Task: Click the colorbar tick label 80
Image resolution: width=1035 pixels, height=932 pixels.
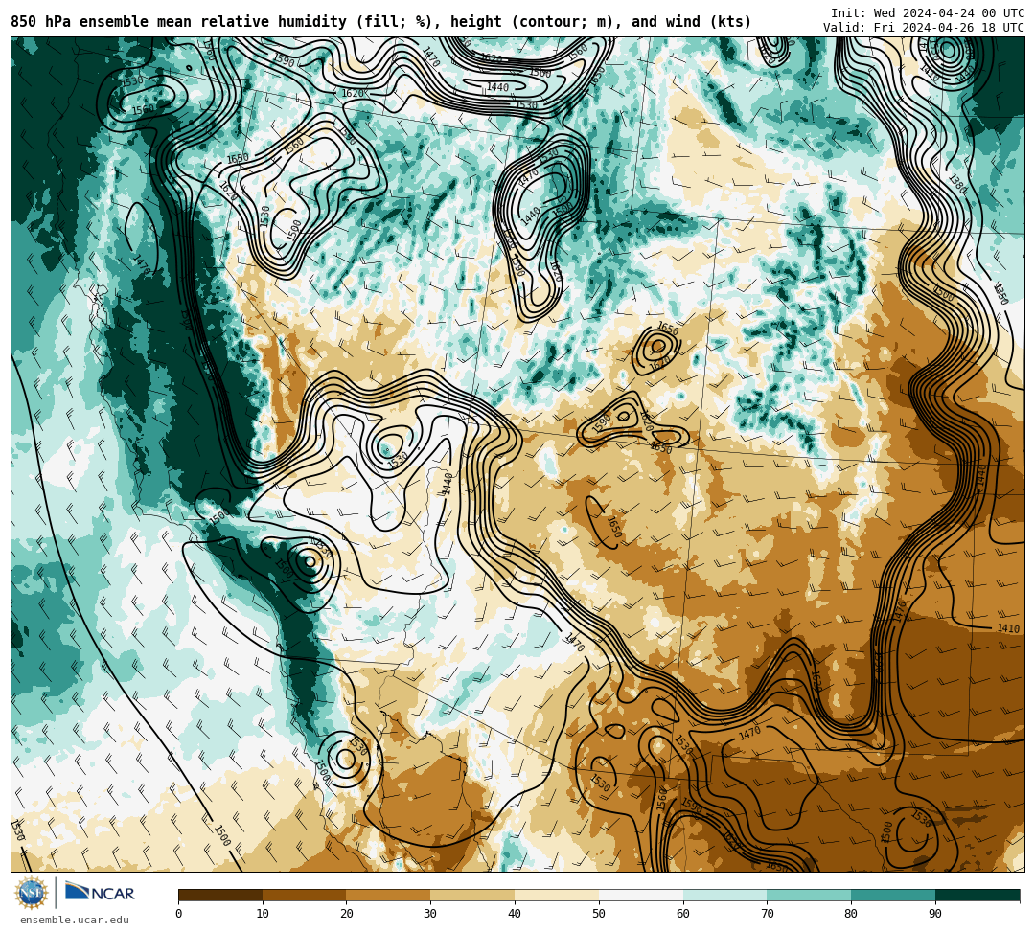Action: [852, 914]
